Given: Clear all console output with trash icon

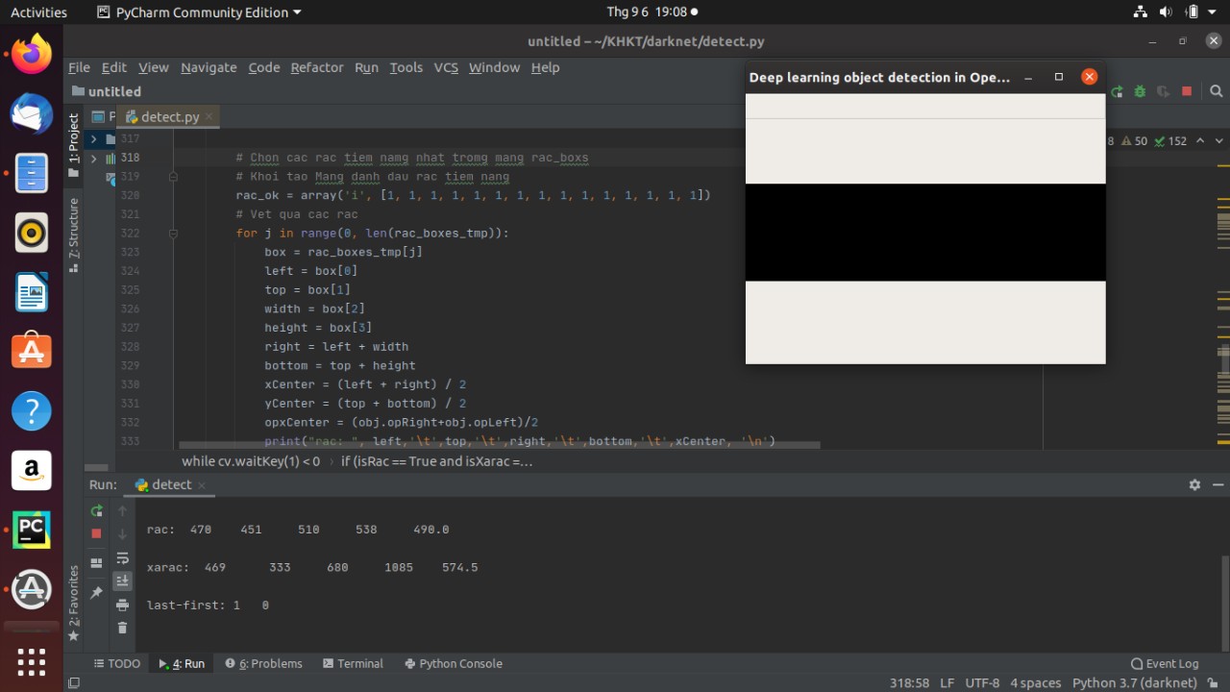Looking at the screenshot, I should pos(122,628).
